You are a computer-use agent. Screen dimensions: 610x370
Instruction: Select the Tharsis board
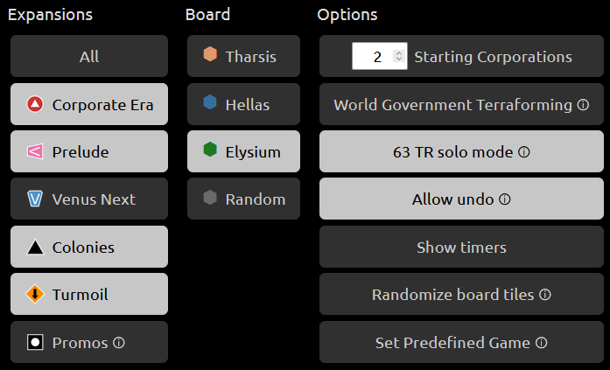point(243,56)
